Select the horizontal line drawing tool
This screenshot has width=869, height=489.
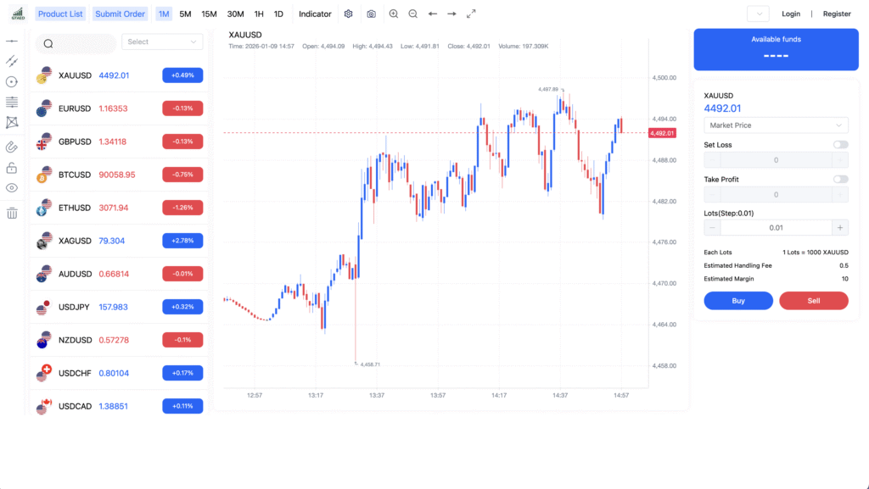click(x=12, y=41)
